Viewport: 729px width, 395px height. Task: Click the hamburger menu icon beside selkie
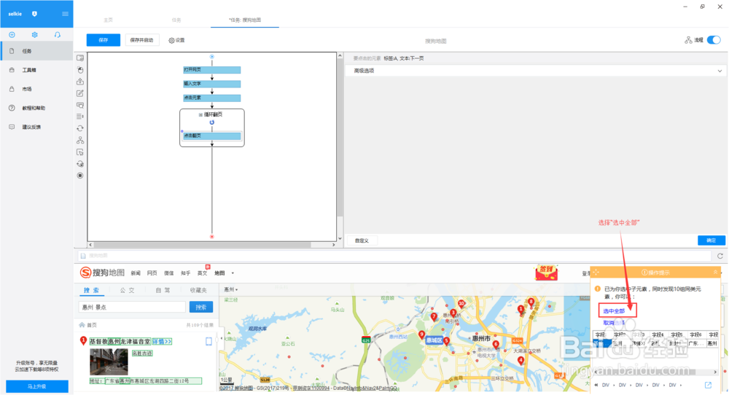coord(65,14)
